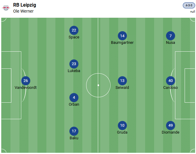The height and width of the screenshot is (154, 196).
Task: Click the Vandevoordt name label
Action: (x=26, y=88)
